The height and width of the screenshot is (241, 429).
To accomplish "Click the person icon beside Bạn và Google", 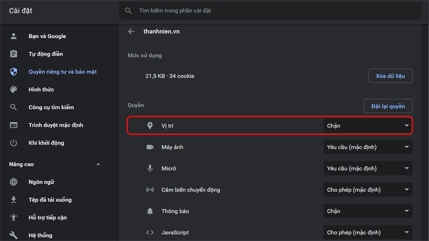I will point(14,36).
